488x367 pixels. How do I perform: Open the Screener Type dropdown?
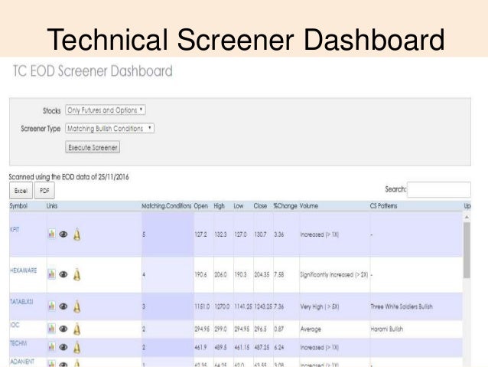click(109, 129)
